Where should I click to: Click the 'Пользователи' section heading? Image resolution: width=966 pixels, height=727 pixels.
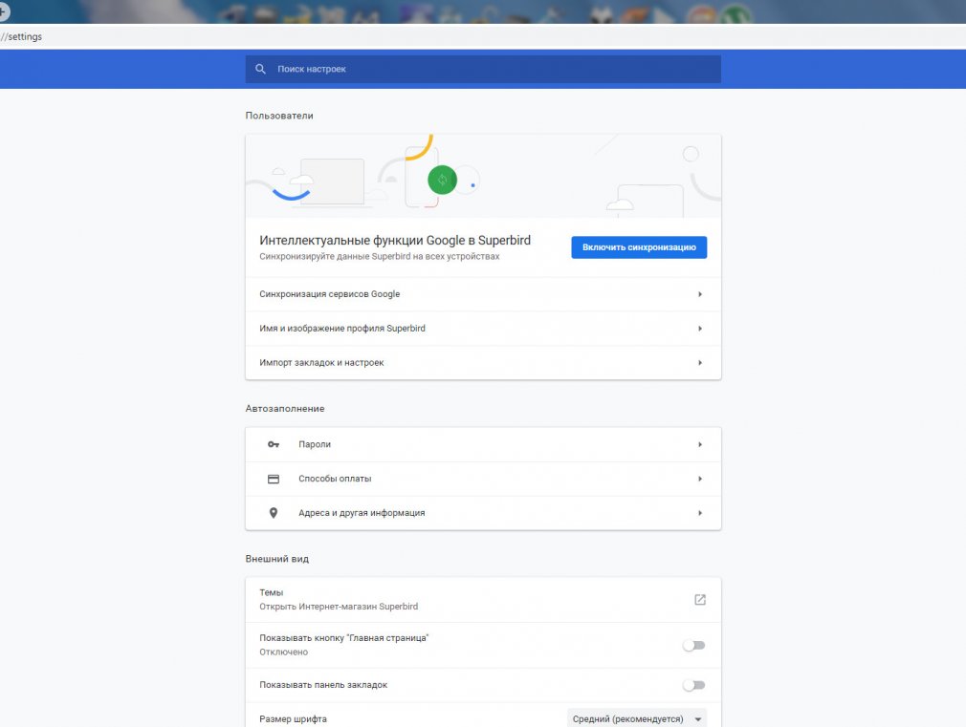(x=279, y=116)
